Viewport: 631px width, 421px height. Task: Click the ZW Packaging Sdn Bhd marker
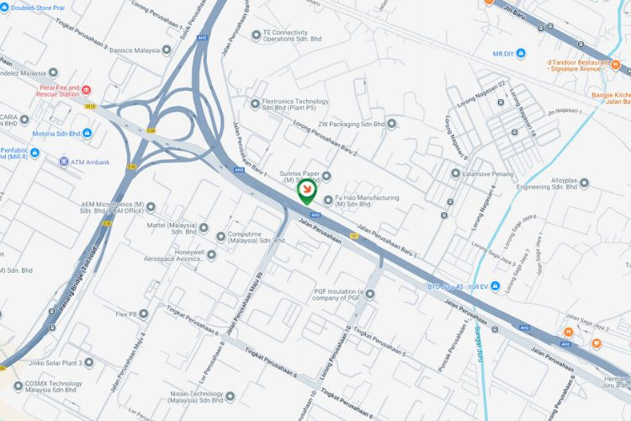tap(391, 124)
